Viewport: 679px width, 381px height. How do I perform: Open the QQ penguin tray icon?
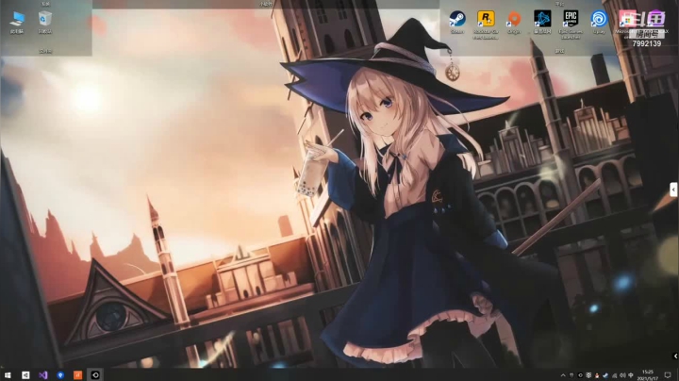[597, 375]
